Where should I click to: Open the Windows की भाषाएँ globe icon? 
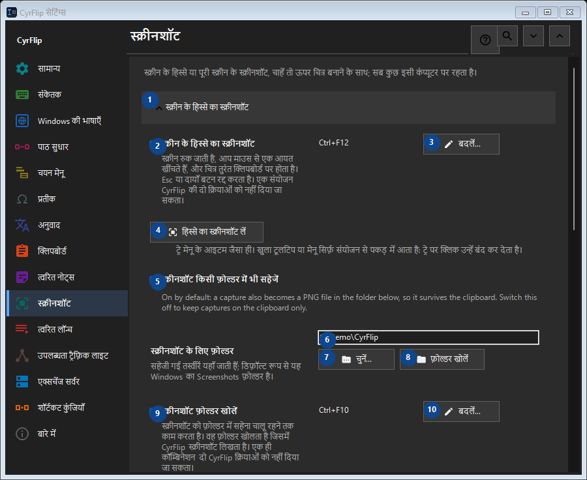[22, 121]
